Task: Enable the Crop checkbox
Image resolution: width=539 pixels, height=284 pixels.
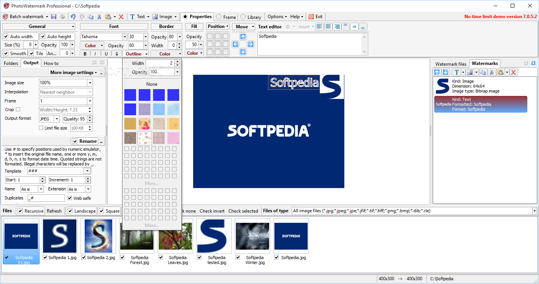Action: click(18, 110)
